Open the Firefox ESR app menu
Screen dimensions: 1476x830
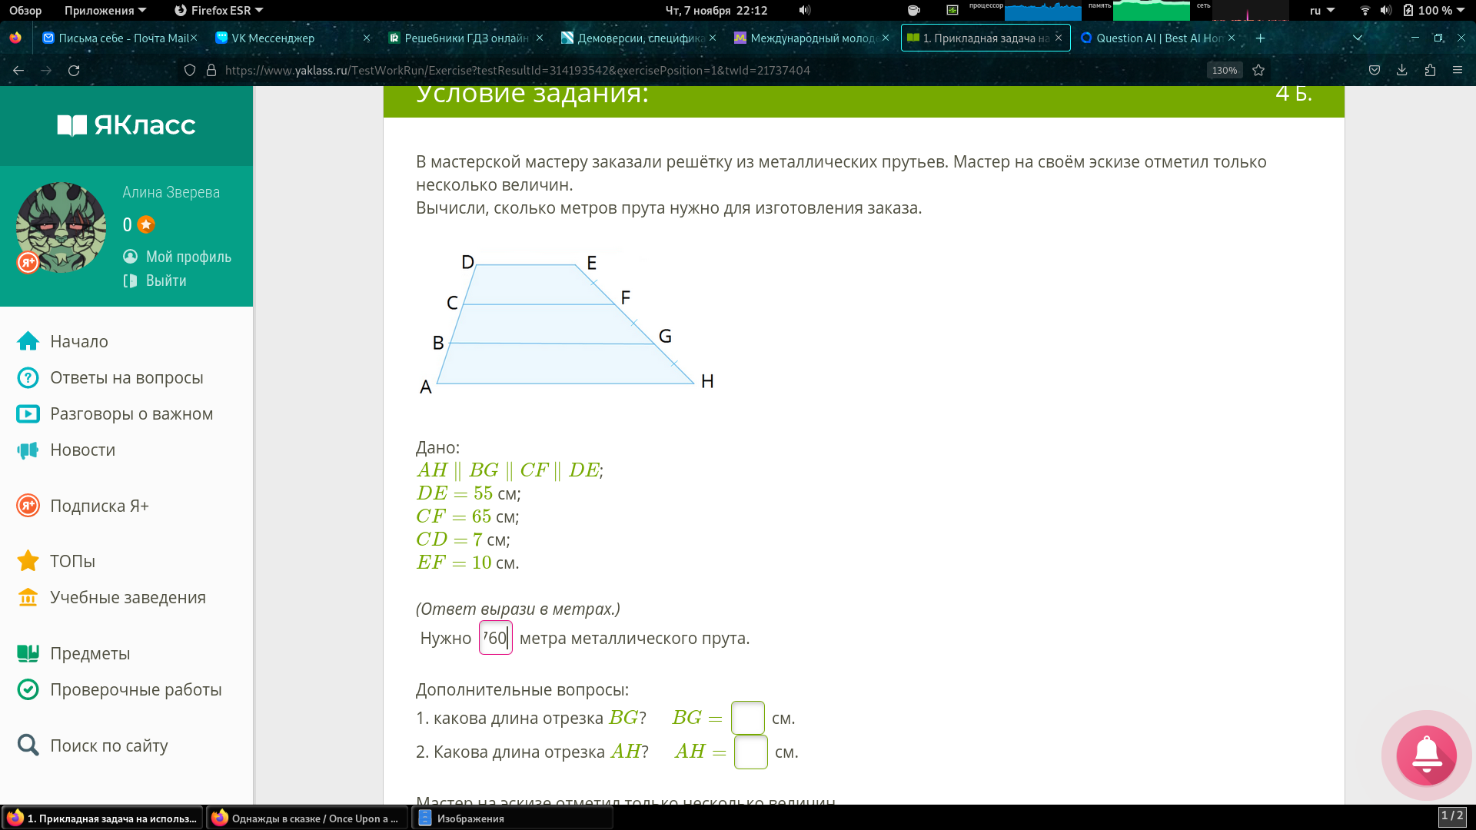(219, 10)
